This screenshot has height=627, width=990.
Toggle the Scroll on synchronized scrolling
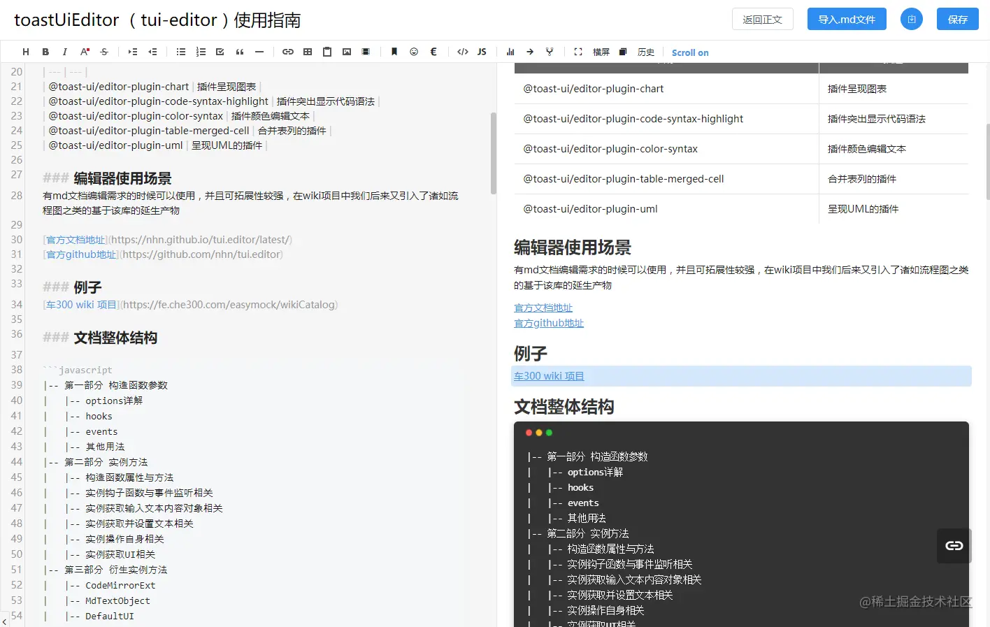[x=689, y=52]
